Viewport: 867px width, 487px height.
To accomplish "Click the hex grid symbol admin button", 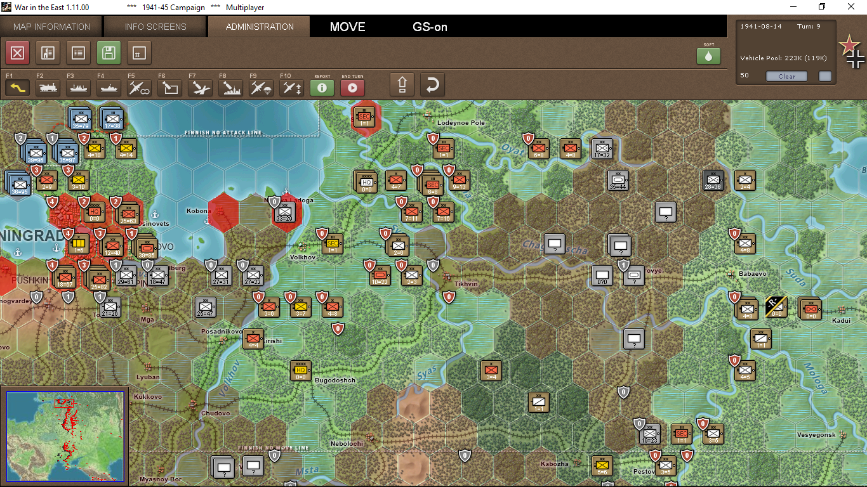I will click(139, 53).
